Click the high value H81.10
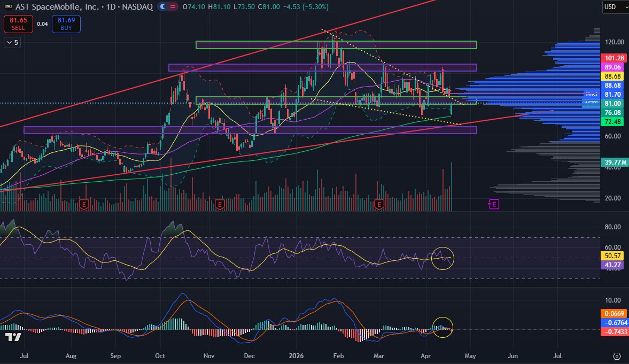This screenshot has width=629, height=364. click(219, 7)
